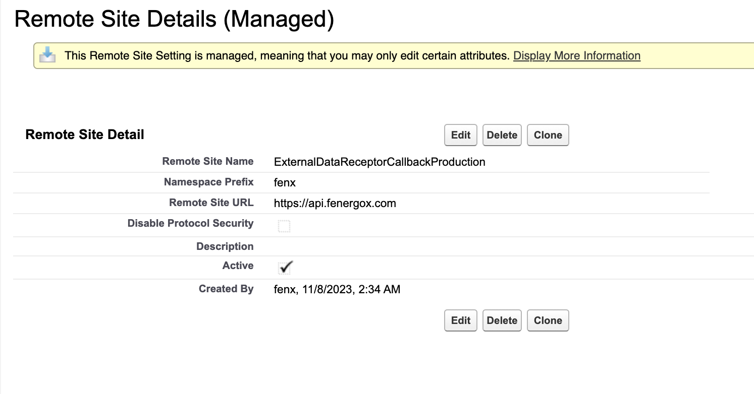Click the fenx namespace prefix value
The height and width of the screenshot is (394, 754).
[285, 183]
